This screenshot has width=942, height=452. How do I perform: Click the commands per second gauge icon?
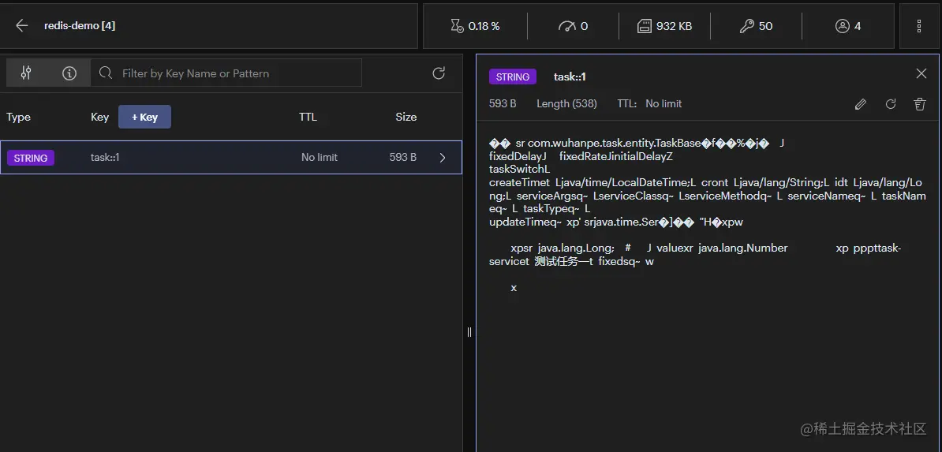coord(566,26)
